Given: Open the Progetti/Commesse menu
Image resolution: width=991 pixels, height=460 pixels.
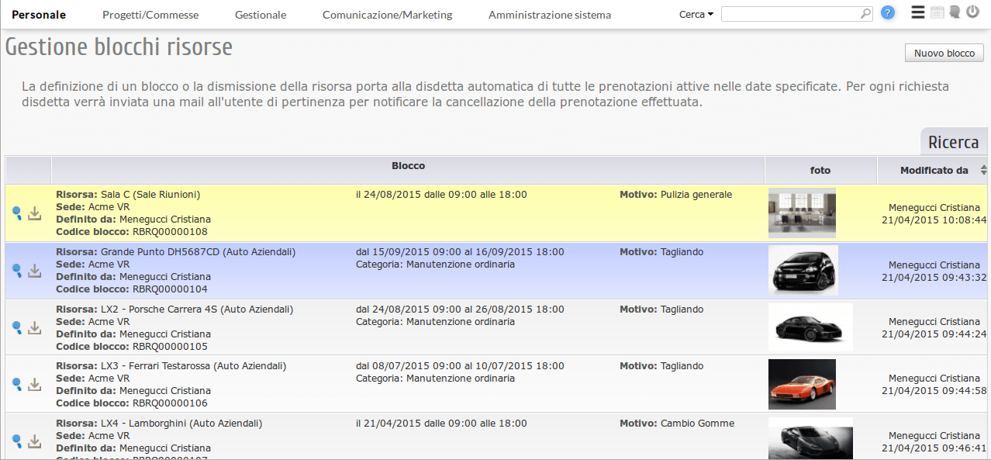Looking at the screenshot, I should tap(150, 15).
